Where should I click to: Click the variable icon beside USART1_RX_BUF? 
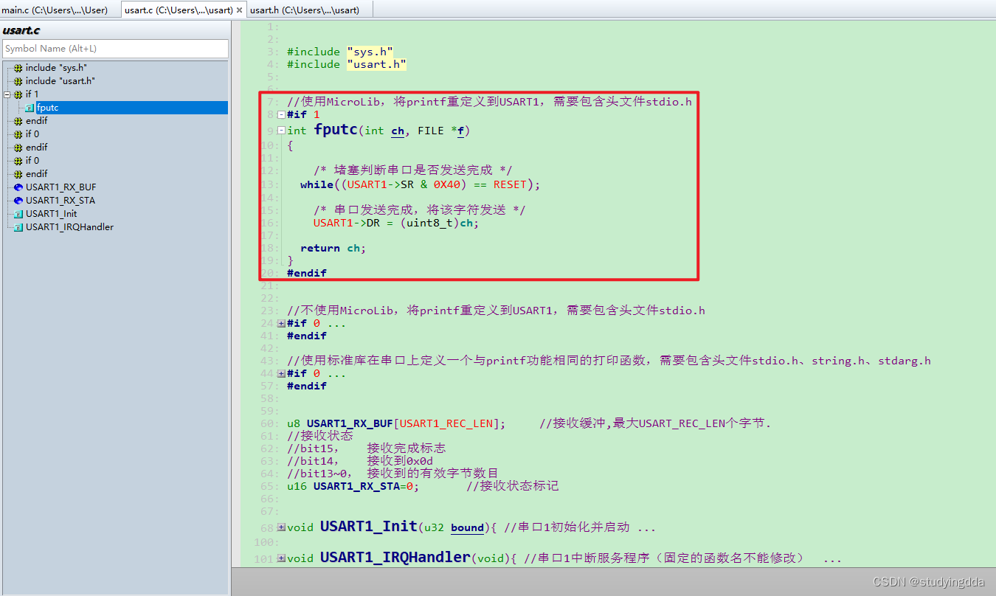(x=18, y=187)
